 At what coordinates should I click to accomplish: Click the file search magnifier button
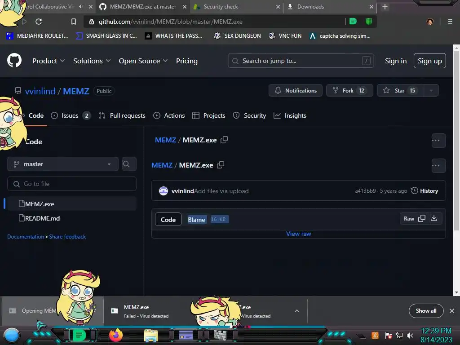pyautogui.click(x=129, y=164)
